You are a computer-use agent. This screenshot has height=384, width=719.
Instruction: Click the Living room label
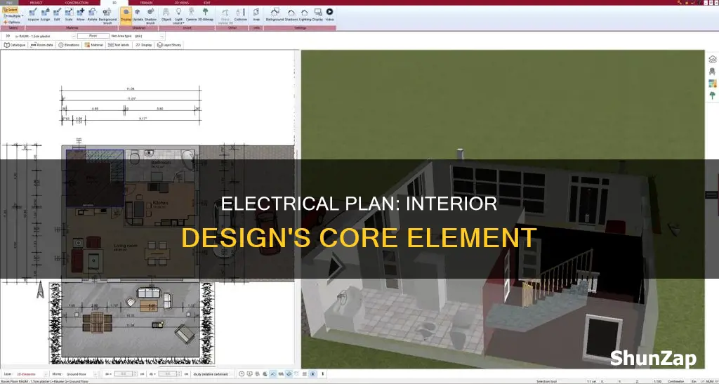[126, 246]
